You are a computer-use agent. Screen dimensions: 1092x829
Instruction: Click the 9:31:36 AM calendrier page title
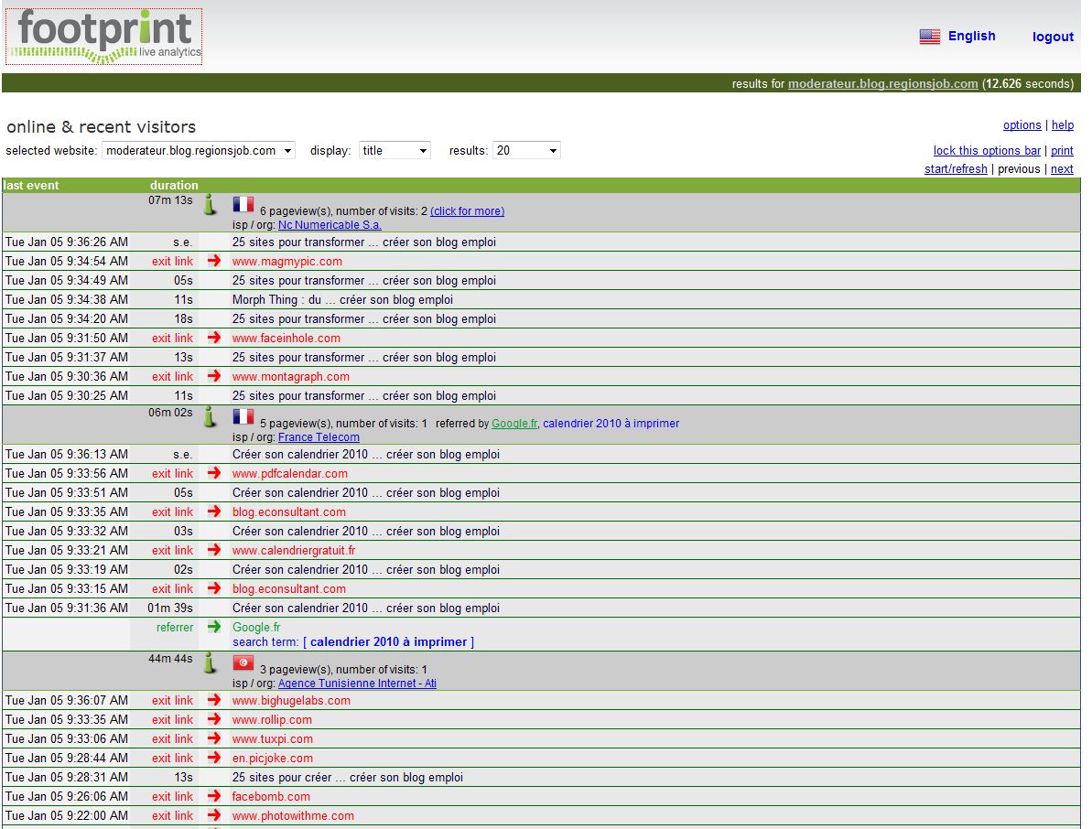pyautogui.click(x=365, y=608)
